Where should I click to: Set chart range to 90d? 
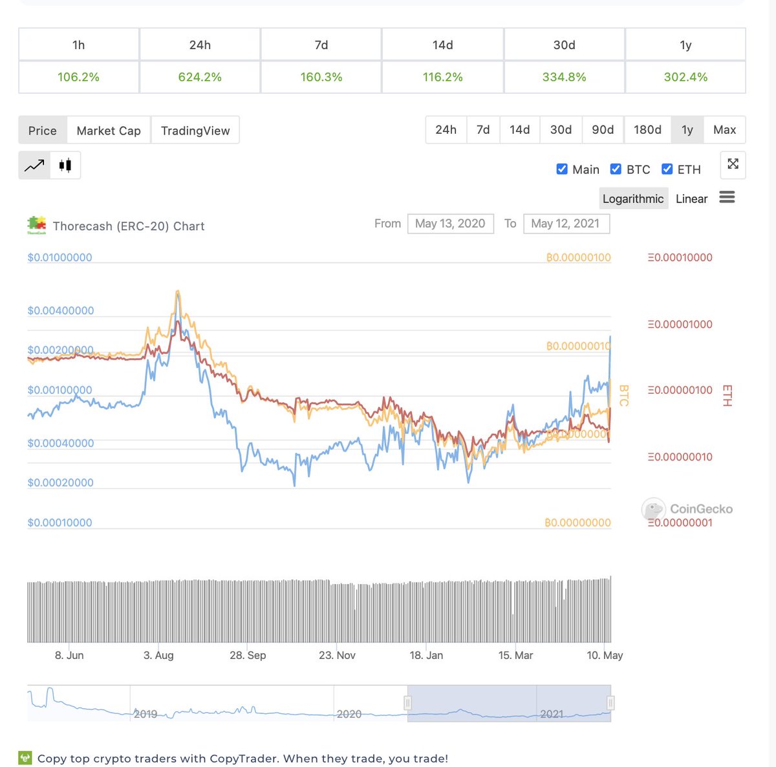(x=603, y=129)
